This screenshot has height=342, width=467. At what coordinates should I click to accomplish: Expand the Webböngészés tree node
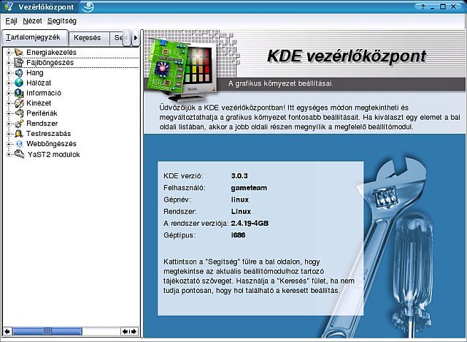click(8, 144)
